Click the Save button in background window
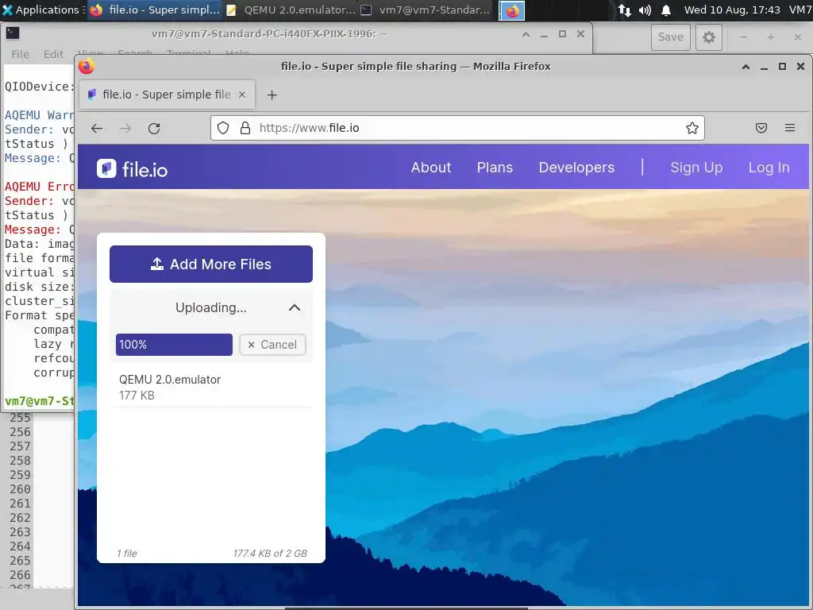 click(x=670, y=37)
